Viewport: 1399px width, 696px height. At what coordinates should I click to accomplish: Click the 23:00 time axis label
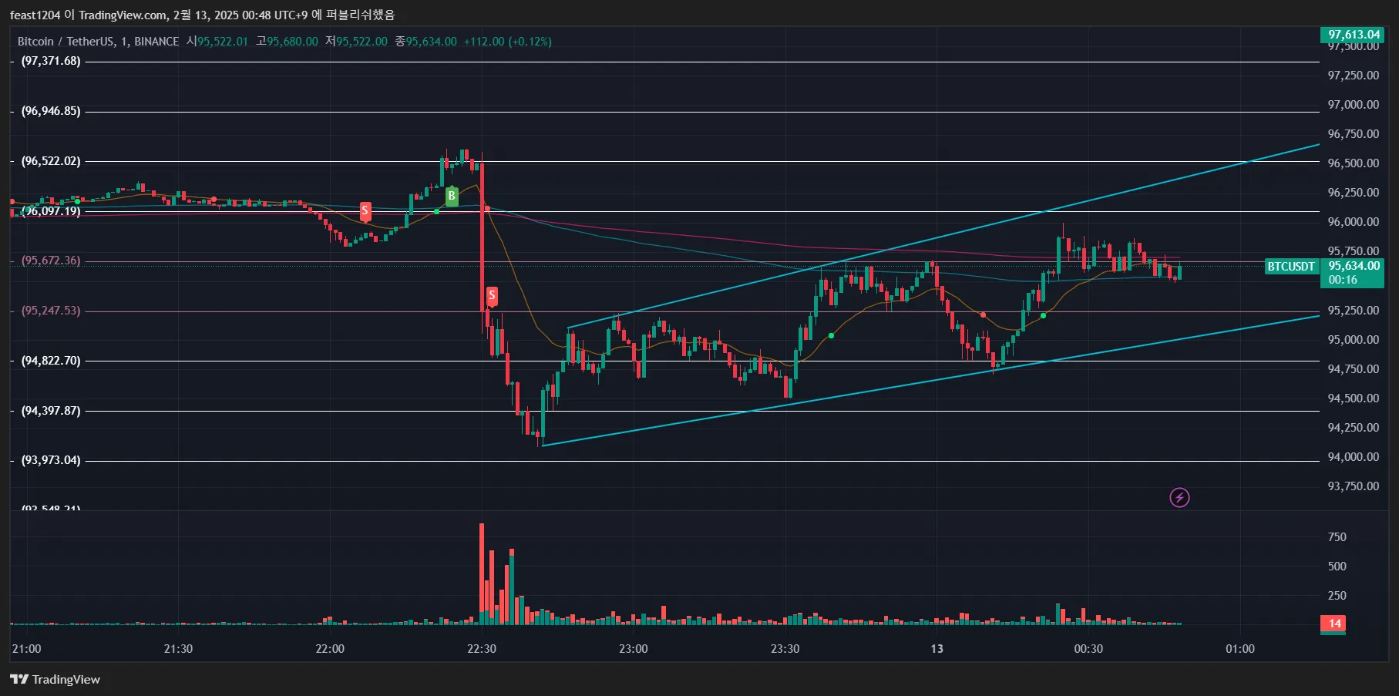634,649
